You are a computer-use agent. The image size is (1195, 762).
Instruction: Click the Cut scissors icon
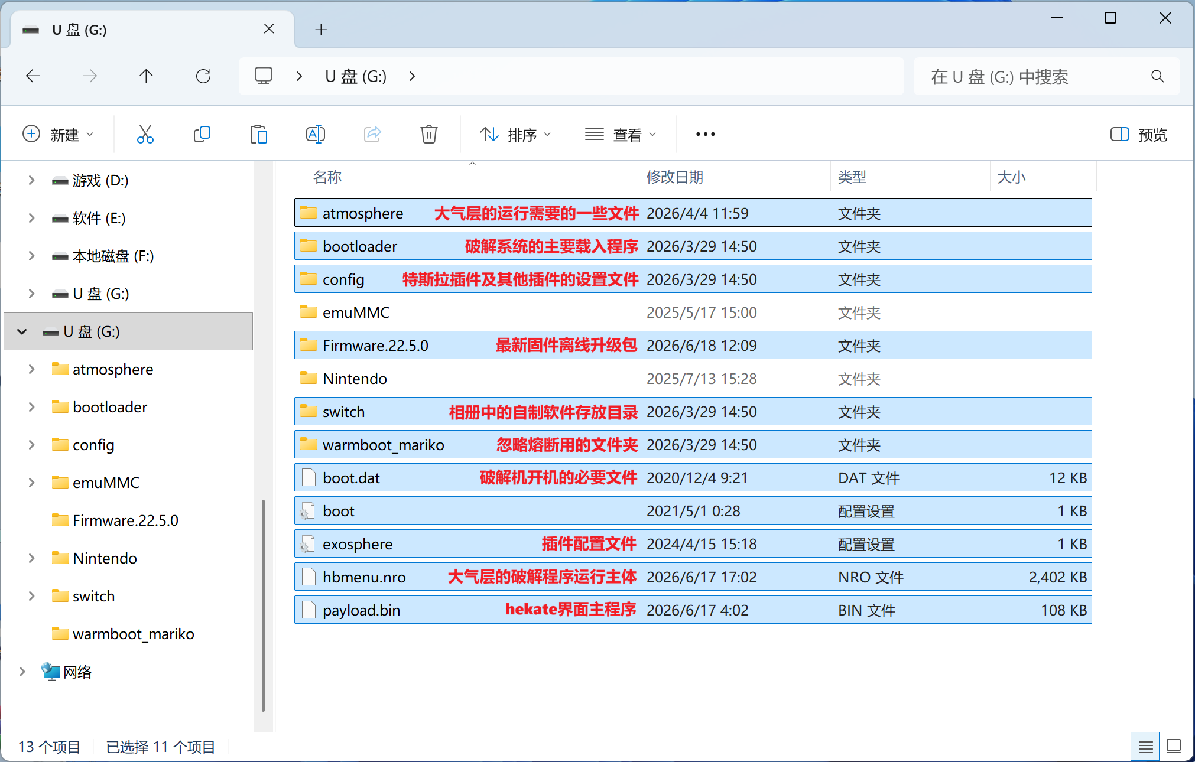point(145,135)
